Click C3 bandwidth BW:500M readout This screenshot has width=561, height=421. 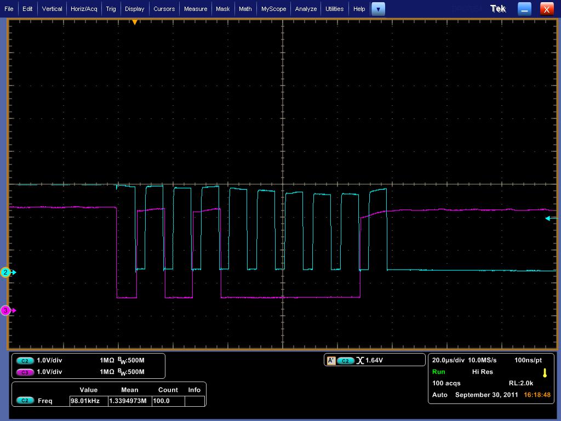(x=131, y=372)
